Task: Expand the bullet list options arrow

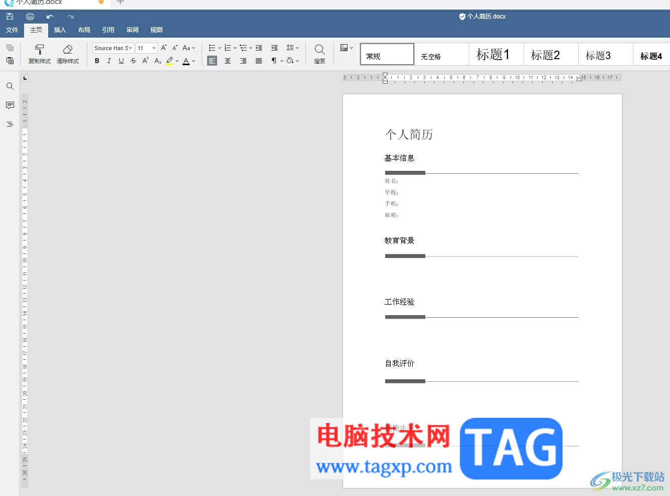Action: click(220, 48)
